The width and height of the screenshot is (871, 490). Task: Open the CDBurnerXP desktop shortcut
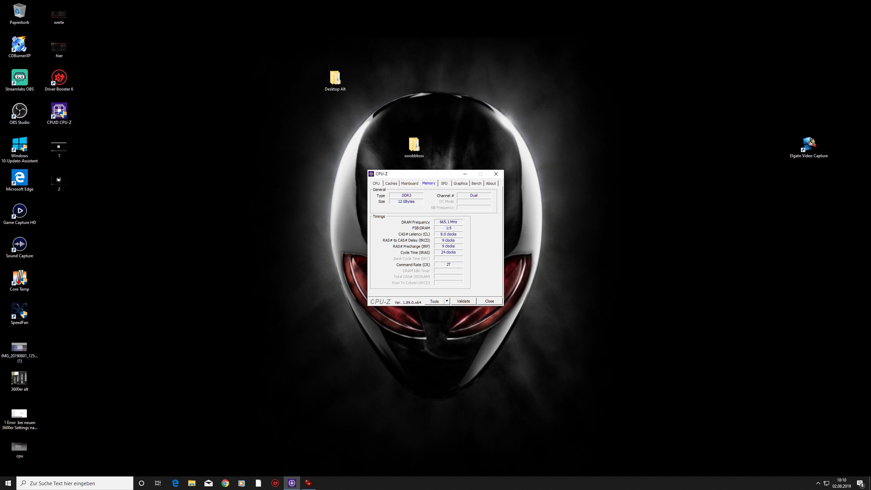click(x=19, y=45)
